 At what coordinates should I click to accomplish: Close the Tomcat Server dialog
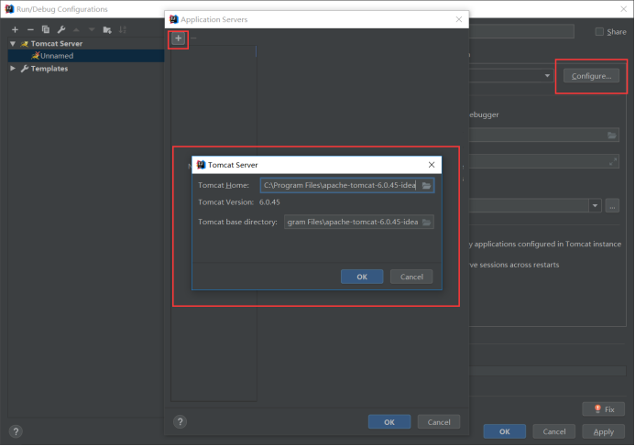click(x=432, y=165)
